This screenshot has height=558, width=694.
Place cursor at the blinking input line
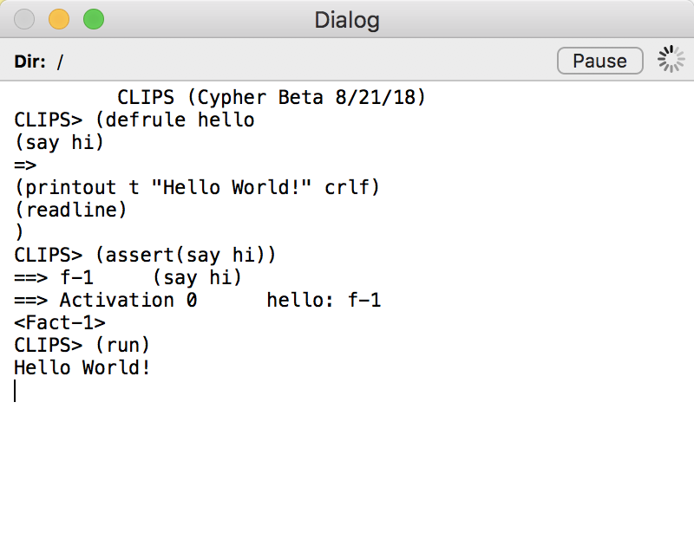pyautogui.click(x=15, y=391)
